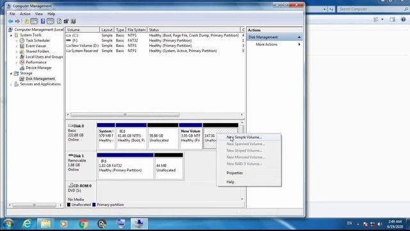This screenshot has width=410, height=231.
Task: Collapse the System Tools tree node
Action: click(12, 35)
